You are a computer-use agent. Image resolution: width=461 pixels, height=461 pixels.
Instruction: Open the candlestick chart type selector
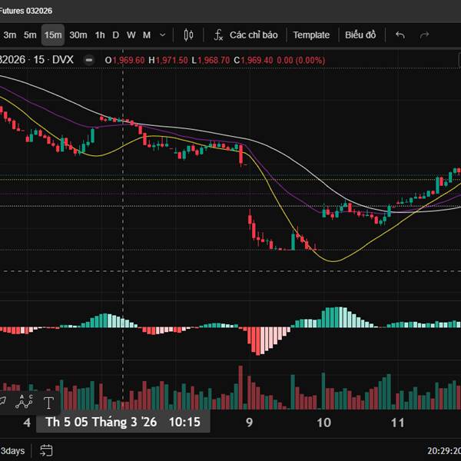[189, 35]
